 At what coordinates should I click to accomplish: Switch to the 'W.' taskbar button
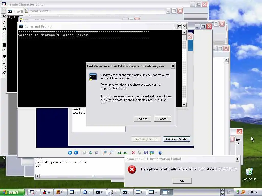pyautogui.click(x=47, y=192)
